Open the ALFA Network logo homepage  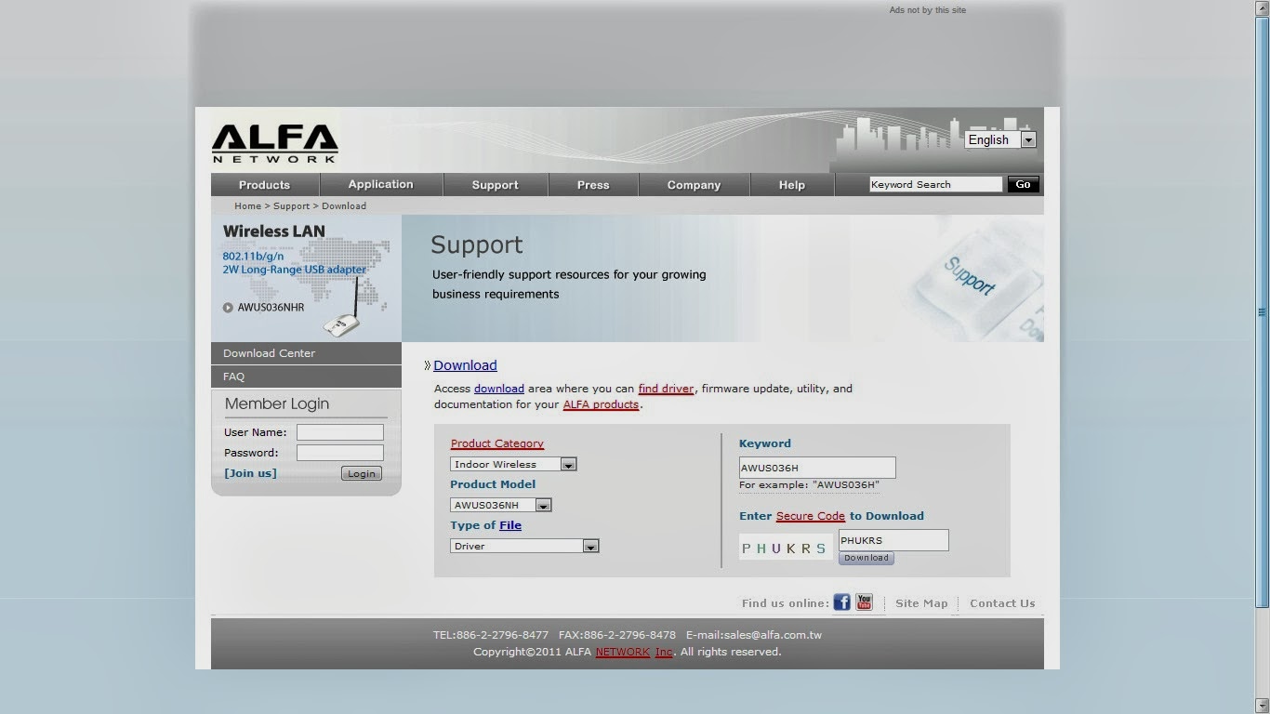pyautogui.click(x=274, y=144)
